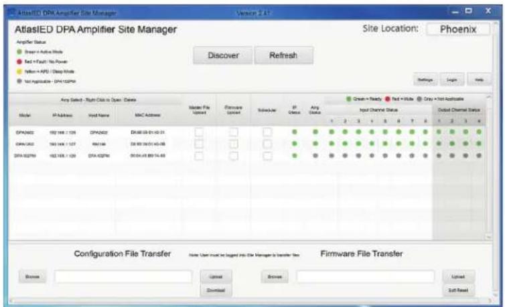
Task: Select the DPA2402 model cell
Action: (x=25, y=132)
